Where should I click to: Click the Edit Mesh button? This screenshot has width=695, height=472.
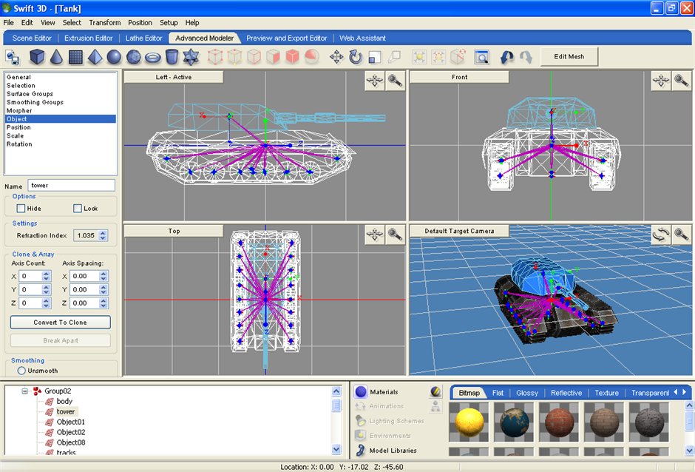coord(569,57)
